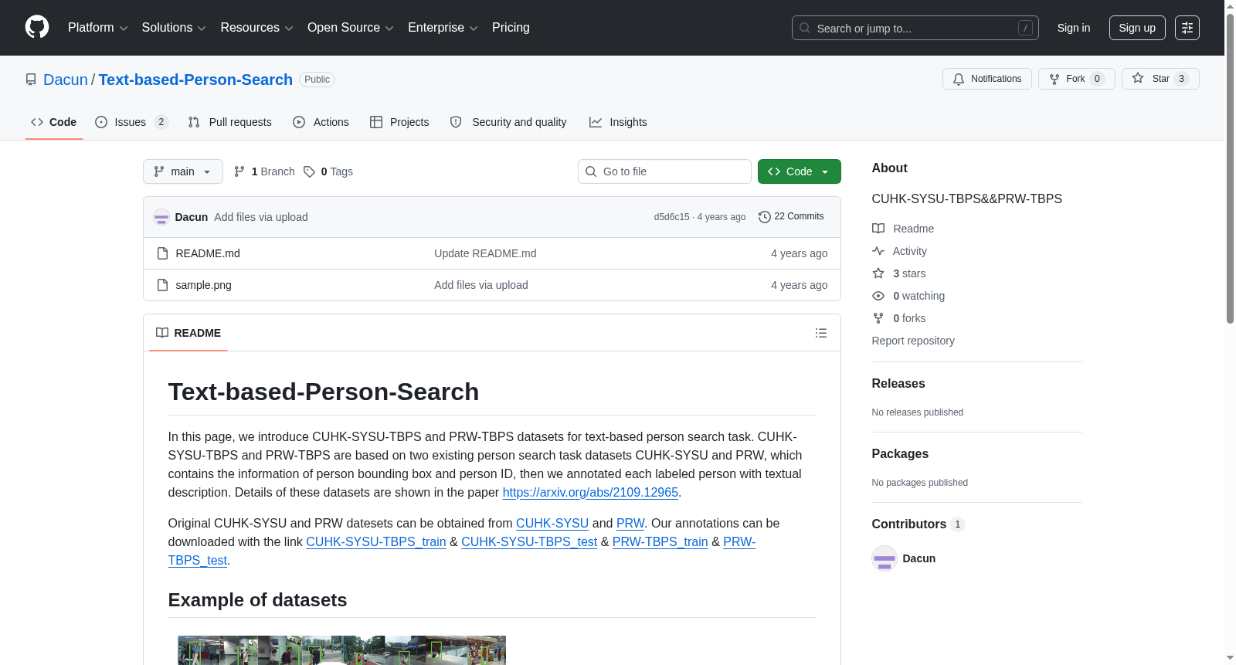Open Dacun contributor name link
Screen dimensions: 1236x665
[x=919, y=558]
